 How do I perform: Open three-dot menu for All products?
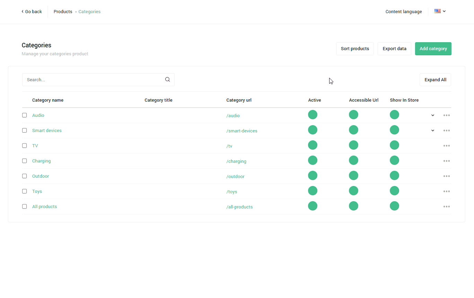446,207
